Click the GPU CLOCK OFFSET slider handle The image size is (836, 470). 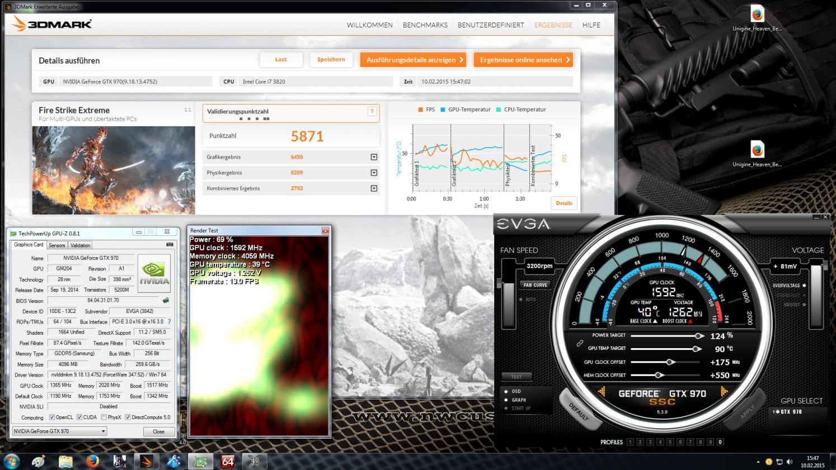(670, 362)
